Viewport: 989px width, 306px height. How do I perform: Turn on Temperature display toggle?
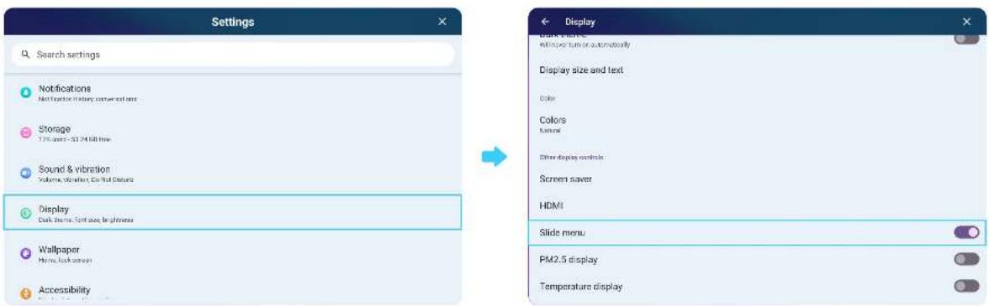966,286
